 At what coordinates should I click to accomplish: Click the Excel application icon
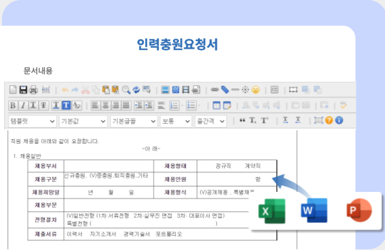coord(272,211)
